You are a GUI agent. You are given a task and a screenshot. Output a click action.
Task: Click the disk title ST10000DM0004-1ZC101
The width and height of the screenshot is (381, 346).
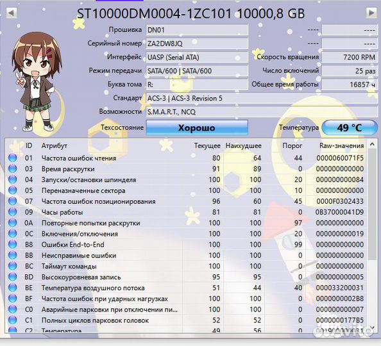pos(154,13)
